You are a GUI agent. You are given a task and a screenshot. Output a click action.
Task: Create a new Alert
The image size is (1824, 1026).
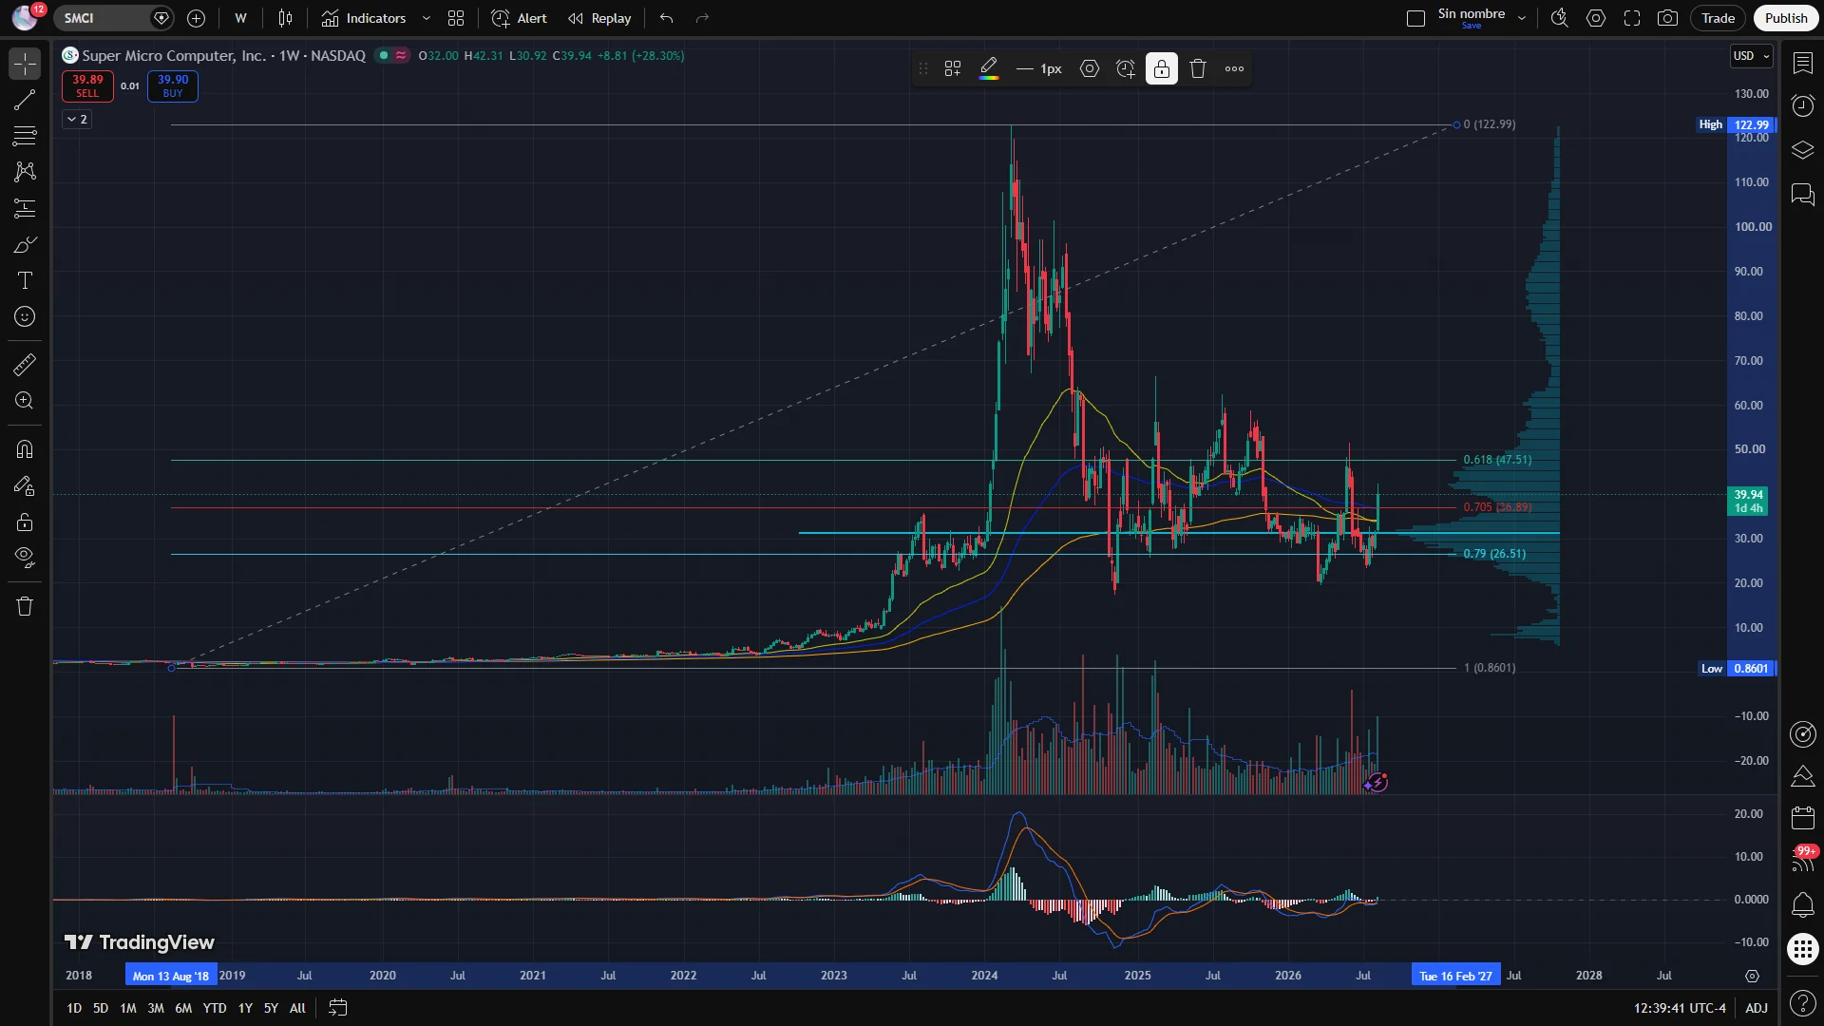[x=519, y=18]
